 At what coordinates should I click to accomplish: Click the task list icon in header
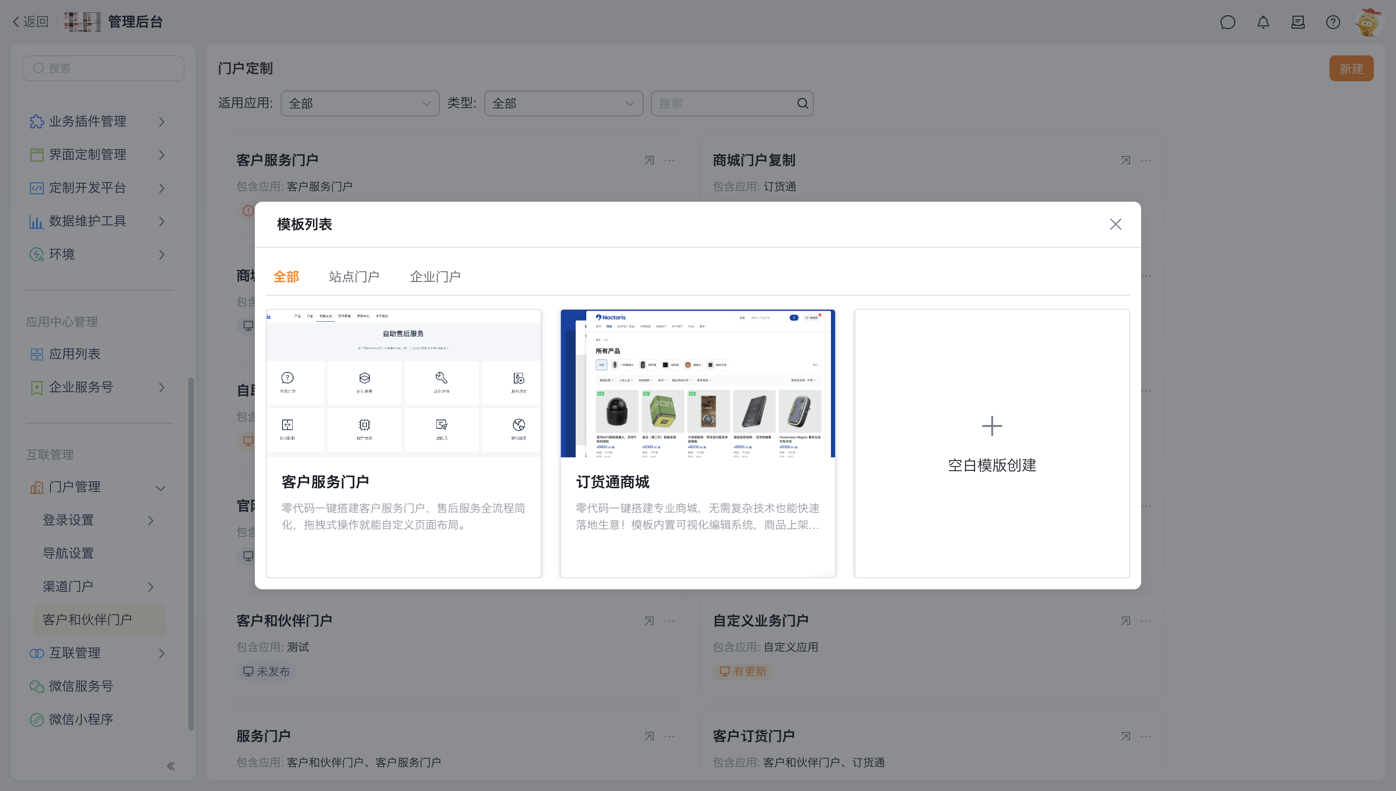tap(1298, 22)
